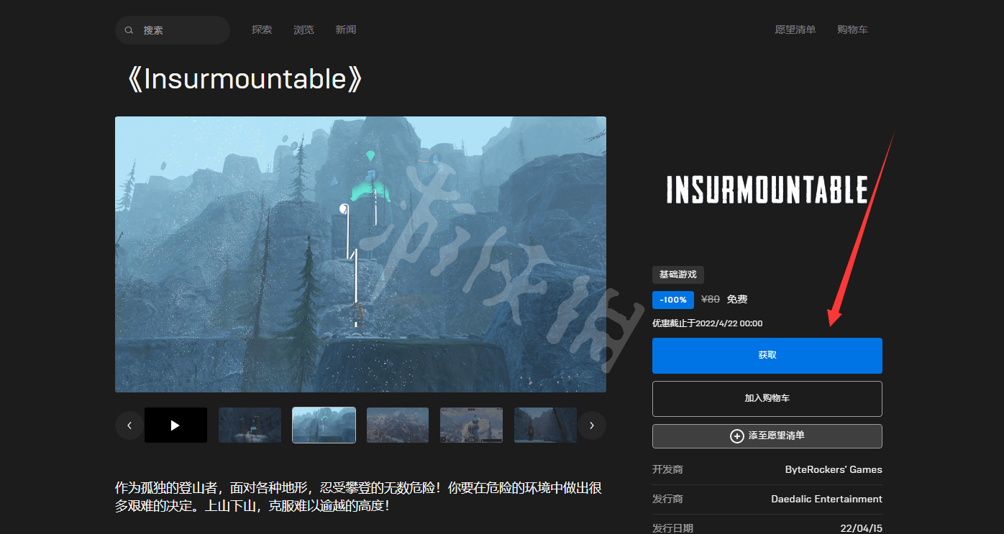Select the sixth screenshot thumbnail
Screen dimensions: 1004x534
click(545, 425)
